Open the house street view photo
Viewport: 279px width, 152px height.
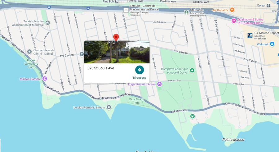click(117, 52)
